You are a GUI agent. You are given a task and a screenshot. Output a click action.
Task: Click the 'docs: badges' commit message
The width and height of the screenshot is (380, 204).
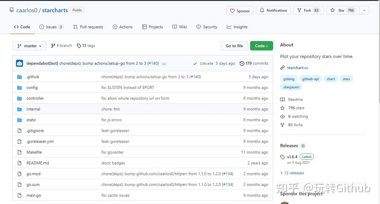pyautogui.click(x=113, y=163)
